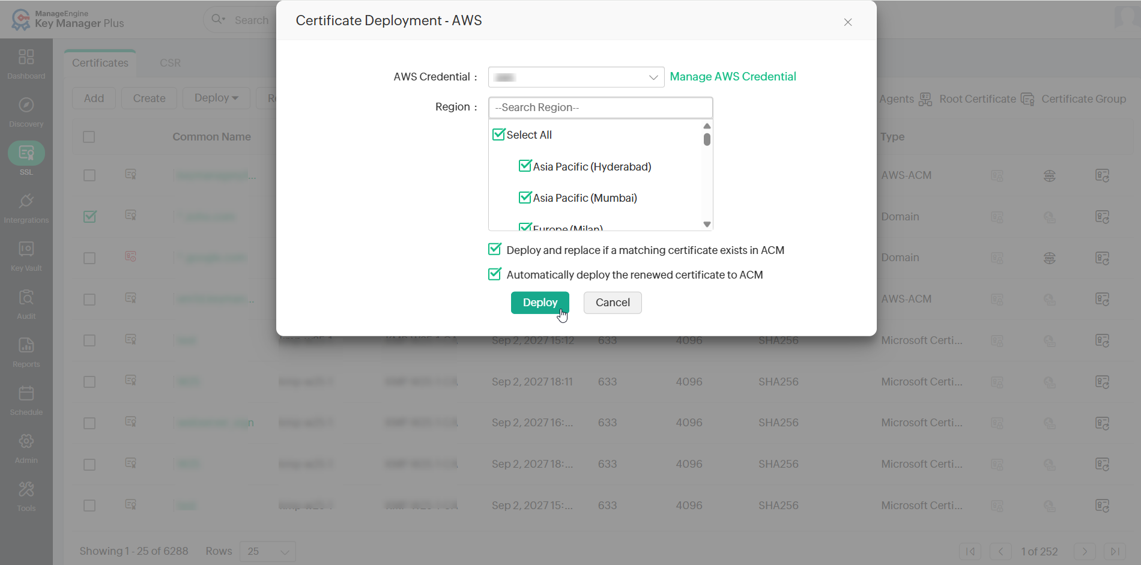
Task: Open the Dashboard sidebar icon
Action: (x=26, y=57)
